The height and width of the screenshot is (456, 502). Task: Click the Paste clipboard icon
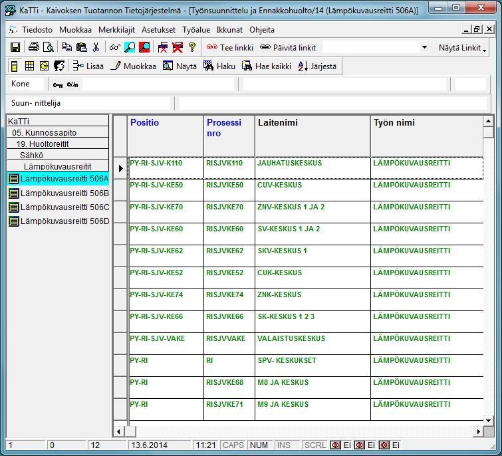(82, 47)
